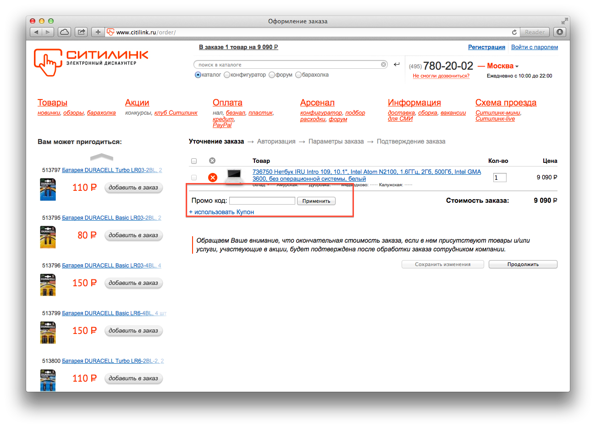Go forward with Safari's forward arrow
Image resolution: width=596 pixels, height=428 pixels.
[48, 32]
